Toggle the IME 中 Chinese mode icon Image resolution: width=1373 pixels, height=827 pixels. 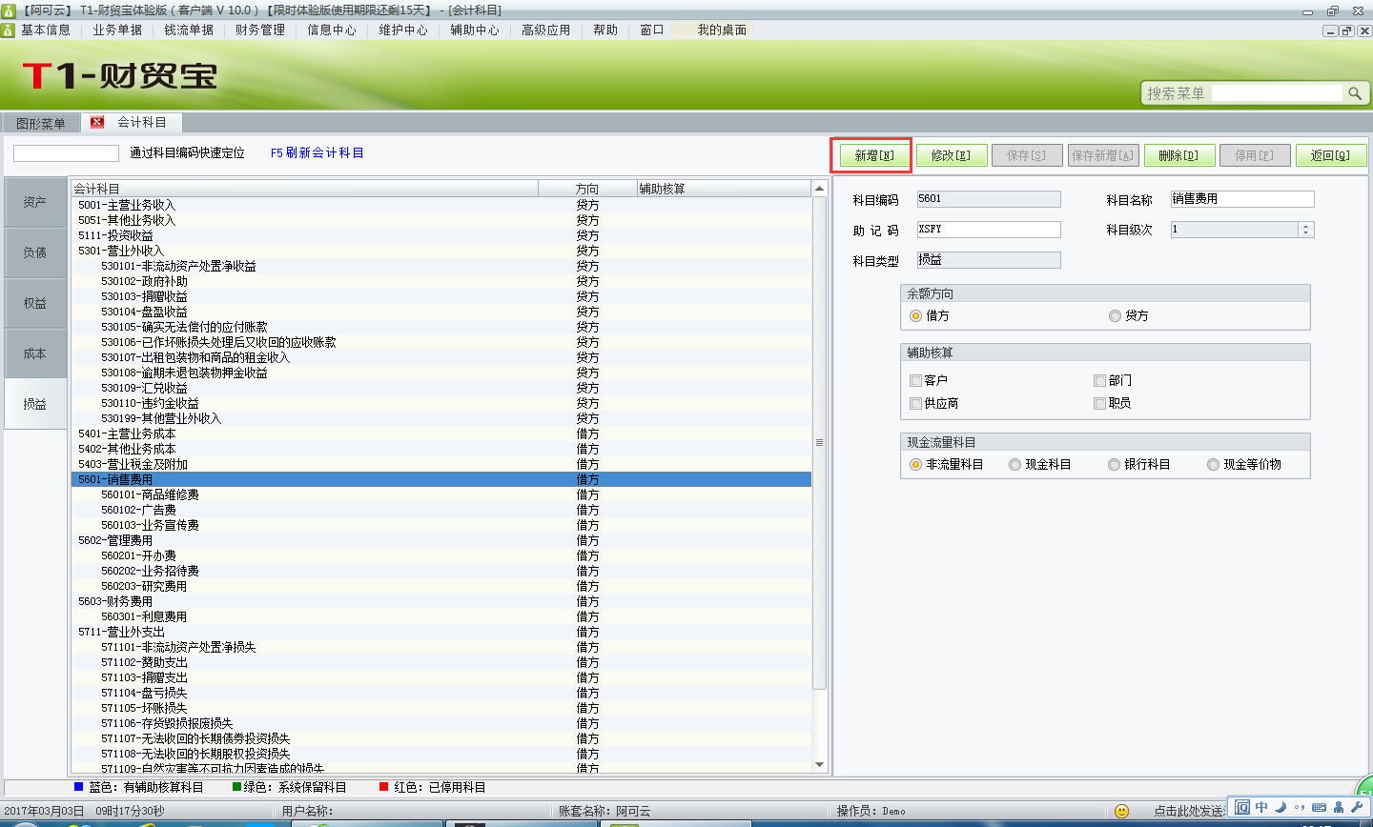1261,807
